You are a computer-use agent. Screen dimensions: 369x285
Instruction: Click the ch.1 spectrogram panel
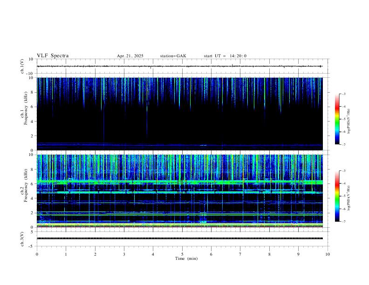pyautogui.click(x=180, y=114)
